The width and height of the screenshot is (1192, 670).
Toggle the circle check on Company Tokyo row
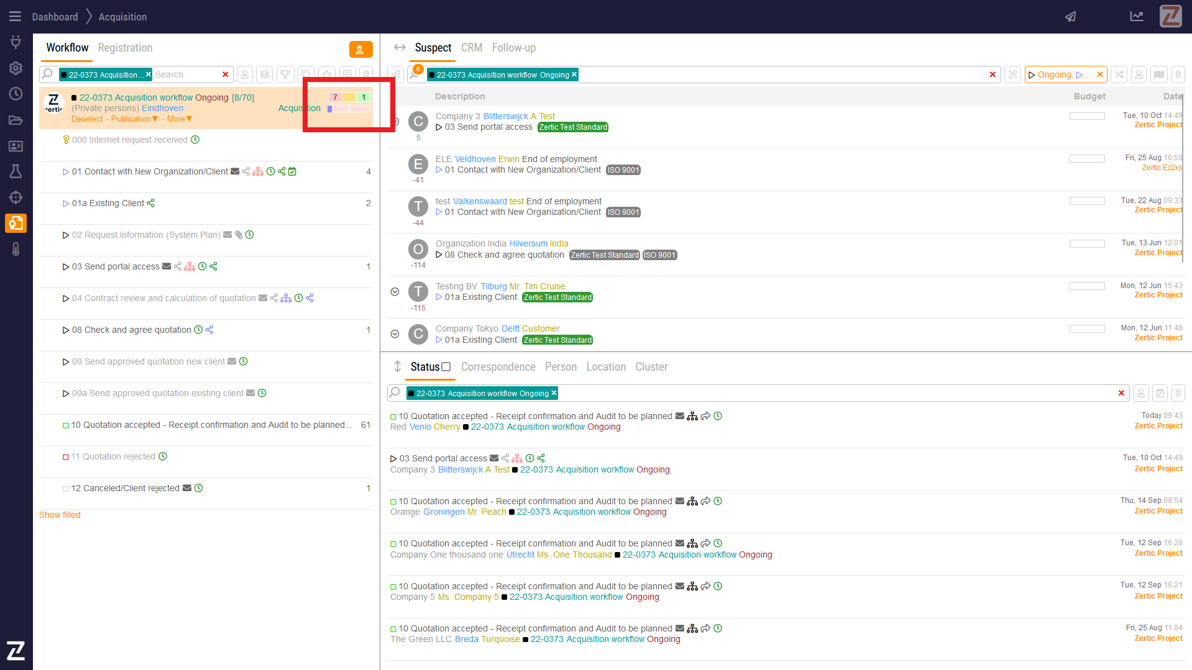pyautogui.click(x=395, y=334)
